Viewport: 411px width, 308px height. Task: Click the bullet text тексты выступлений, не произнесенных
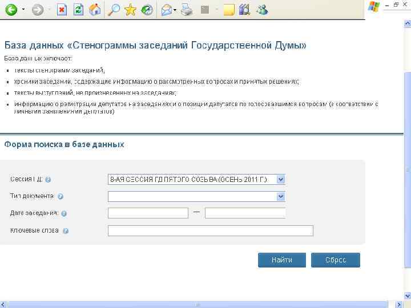click(95, 93)
